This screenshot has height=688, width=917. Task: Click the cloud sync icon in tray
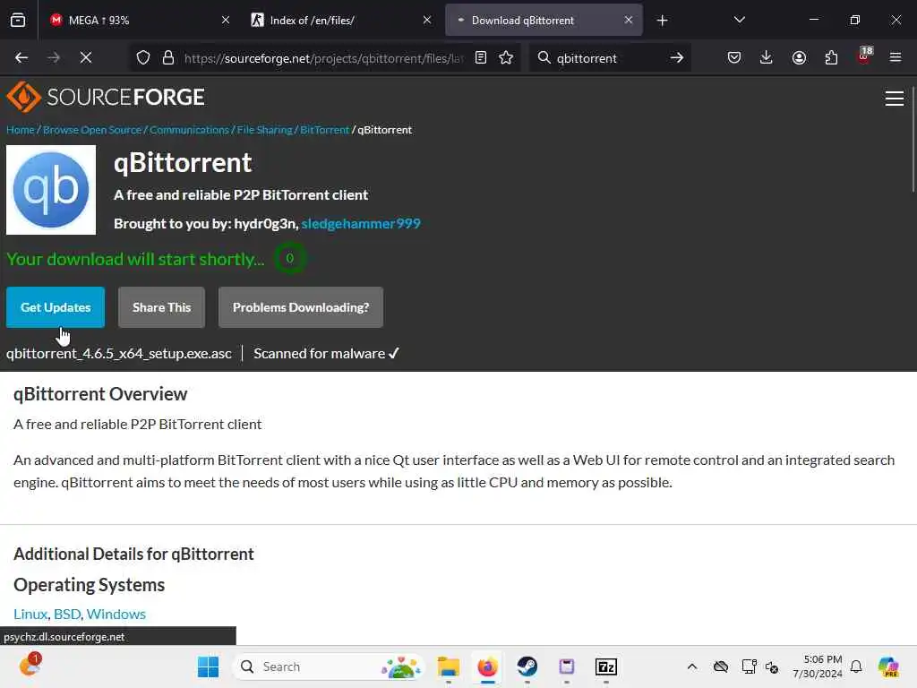pos(721,666)
